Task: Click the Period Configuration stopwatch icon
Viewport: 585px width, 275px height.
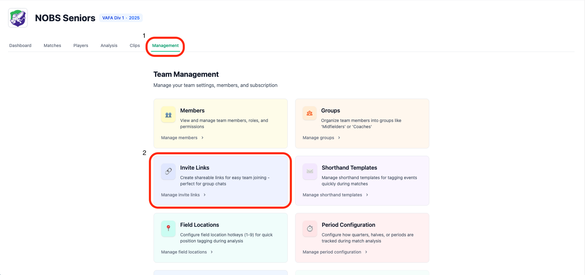Action: coord(310,229)
